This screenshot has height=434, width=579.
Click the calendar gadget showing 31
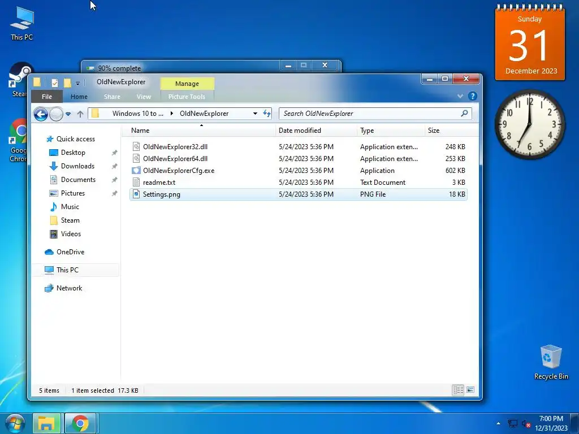(530, 42)
